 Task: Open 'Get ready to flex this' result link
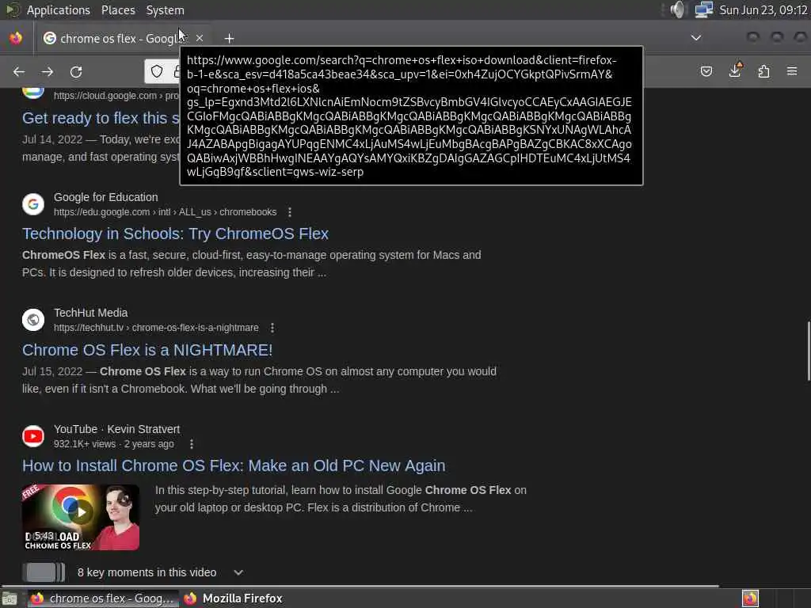(x=101, y=118)
